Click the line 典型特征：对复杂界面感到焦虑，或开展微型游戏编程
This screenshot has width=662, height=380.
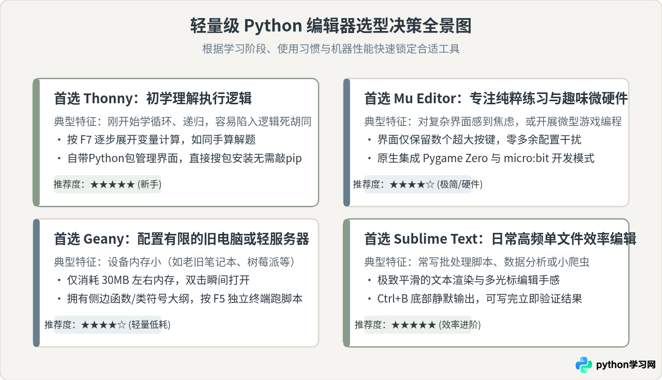pos(493,122)
